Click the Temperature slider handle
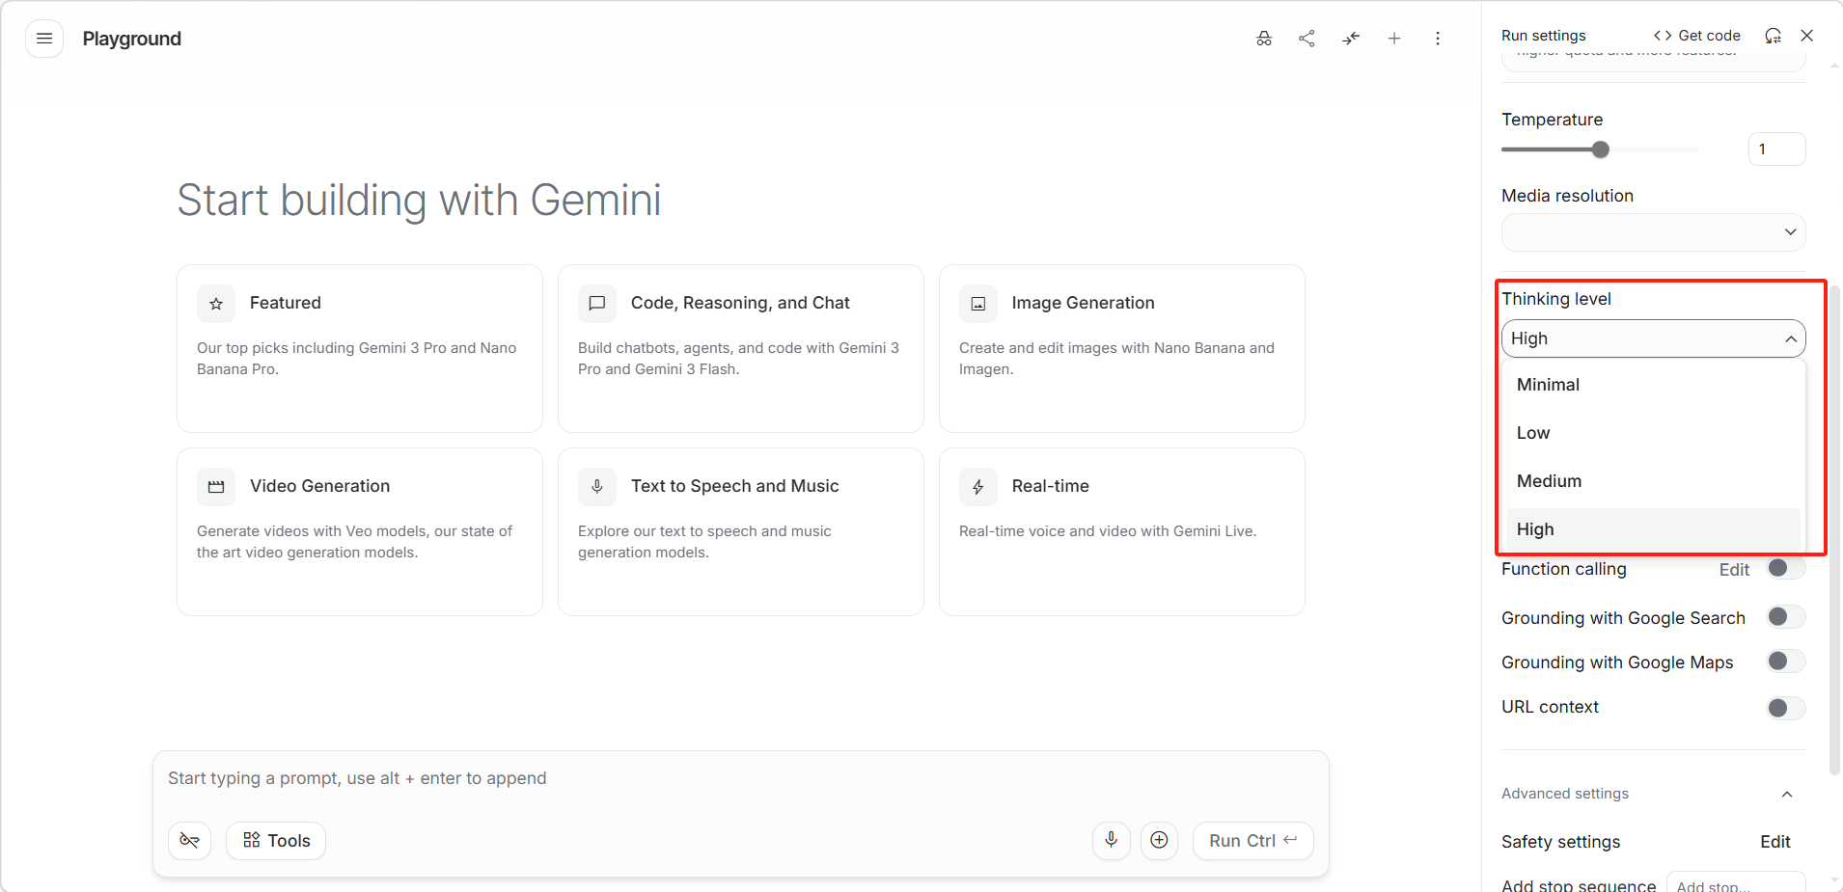Viewport: 1843px width, 892px height. tap(1601, 149)
